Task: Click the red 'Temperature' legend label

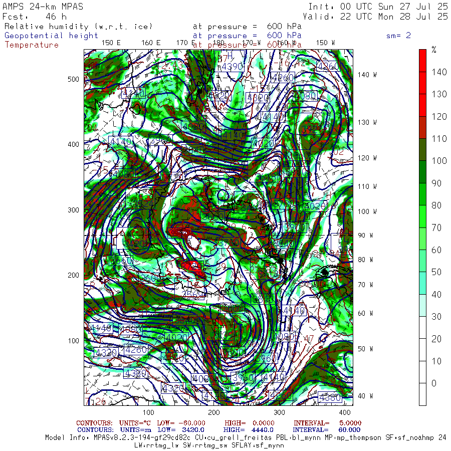Action: pos(32,45)
